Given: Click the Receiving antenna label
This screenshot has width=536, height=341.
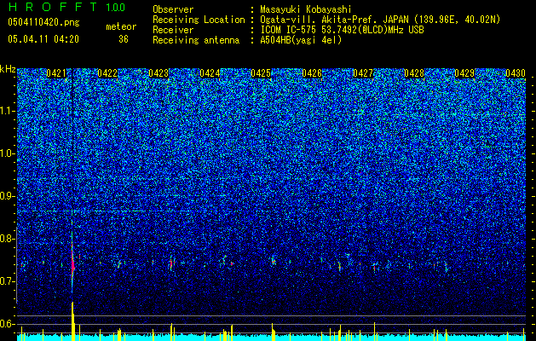Looking at the screenshot, I should 196,40.
